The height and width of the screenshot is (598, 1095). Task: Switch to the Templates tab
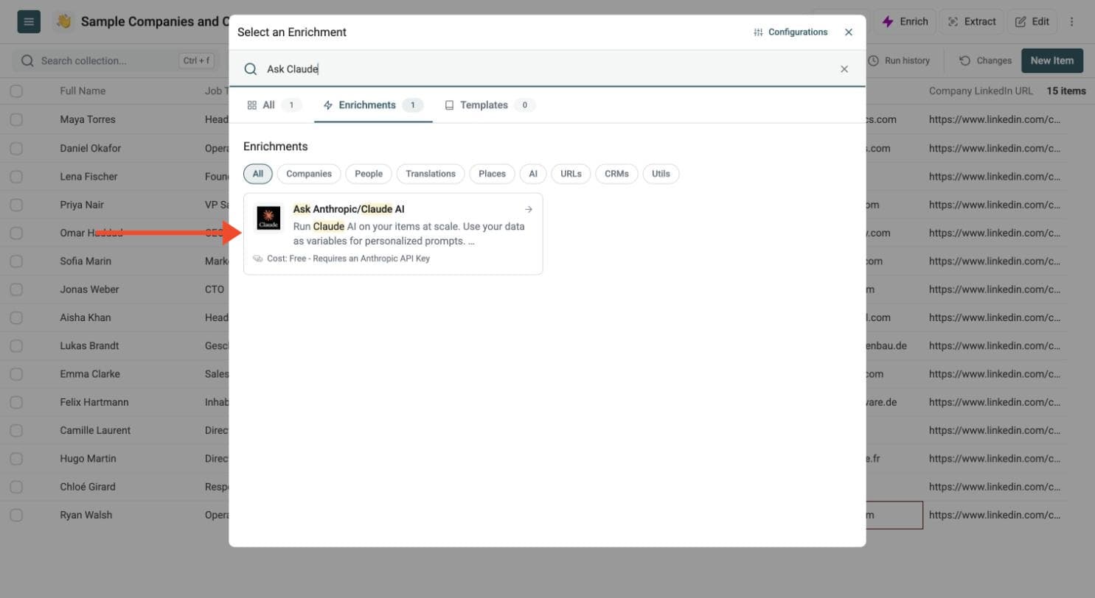tap(490, 105)
